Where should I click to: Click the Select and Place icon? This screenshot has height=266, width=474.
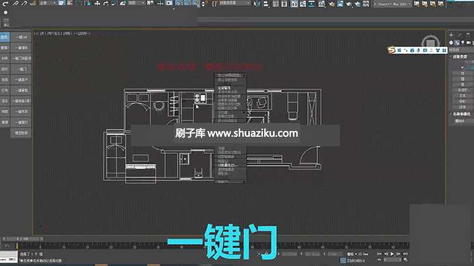pyautogui.click(x=123, y=3)
